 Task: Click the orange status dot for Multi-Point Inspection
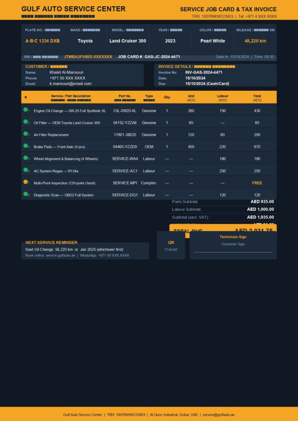point(25,182)
